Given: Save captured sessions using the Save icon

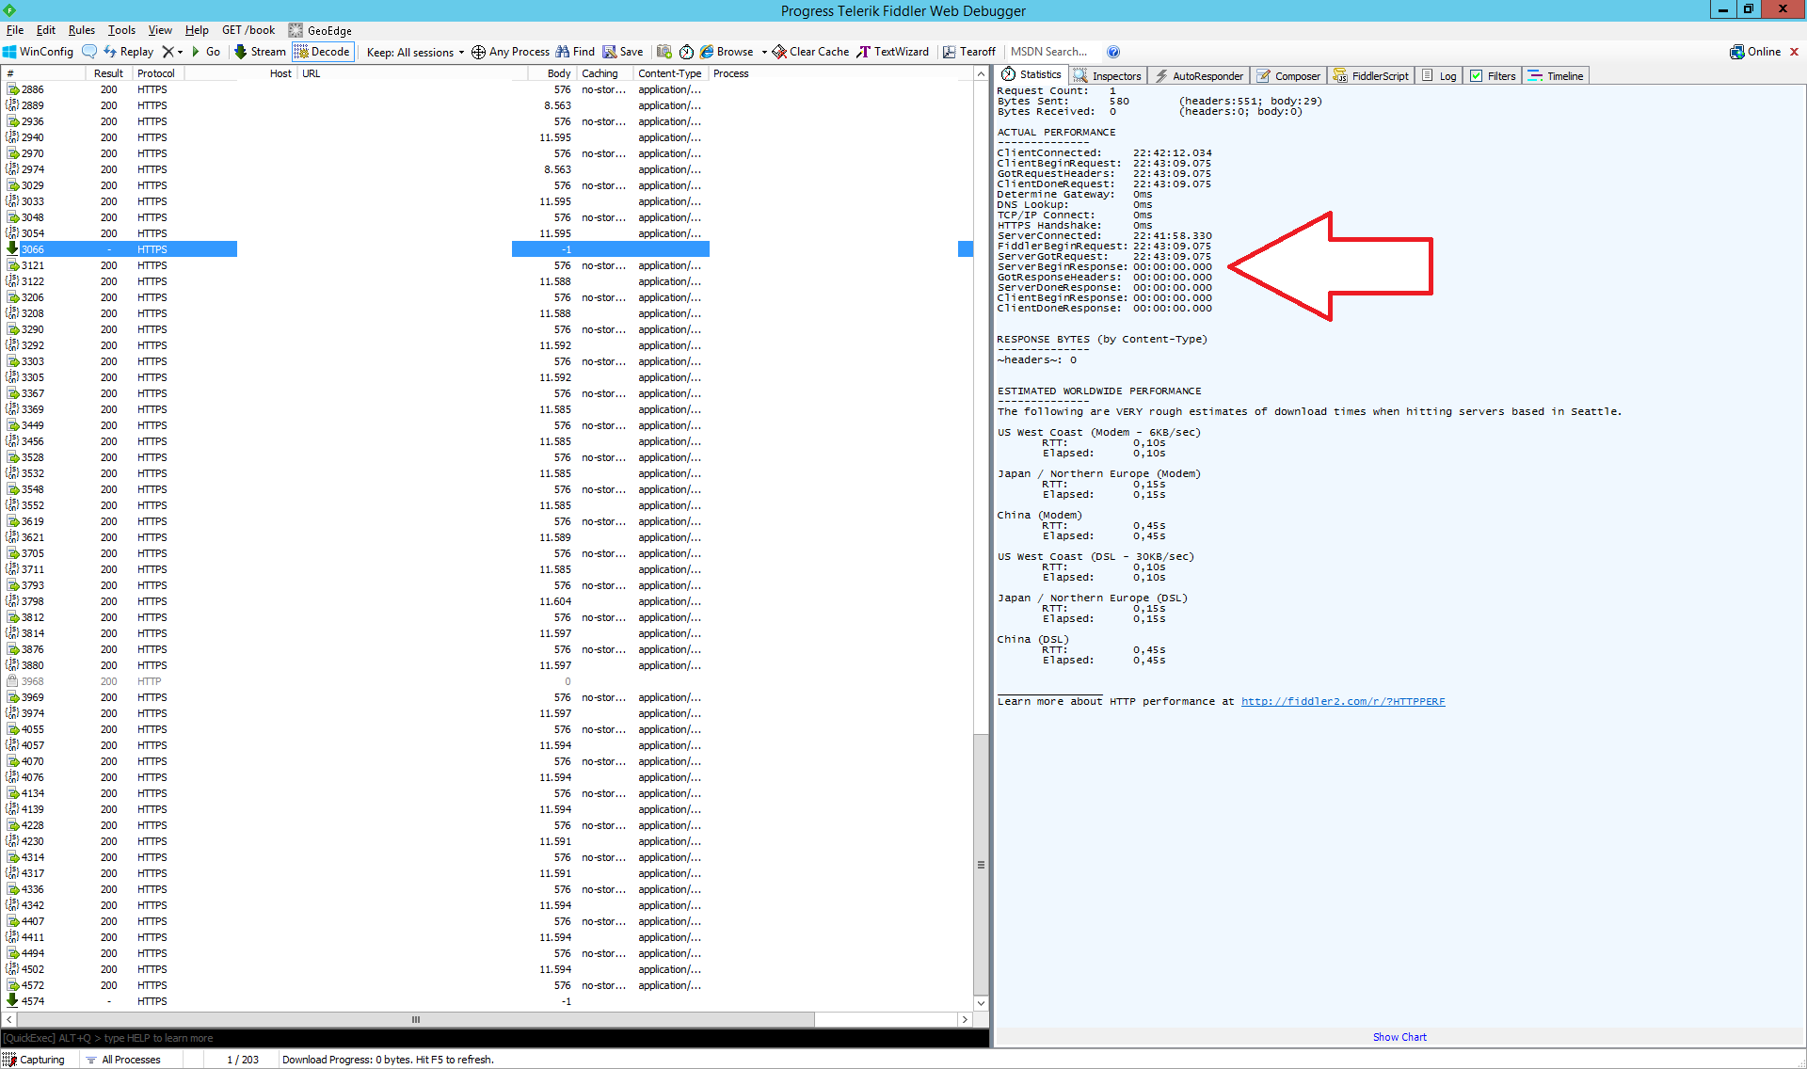Looking at the screenshot, I should 622,51.
